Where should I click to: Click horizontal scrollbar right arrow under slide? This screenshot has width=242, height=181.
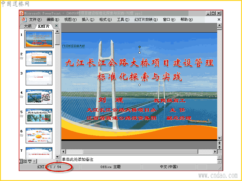215,152
